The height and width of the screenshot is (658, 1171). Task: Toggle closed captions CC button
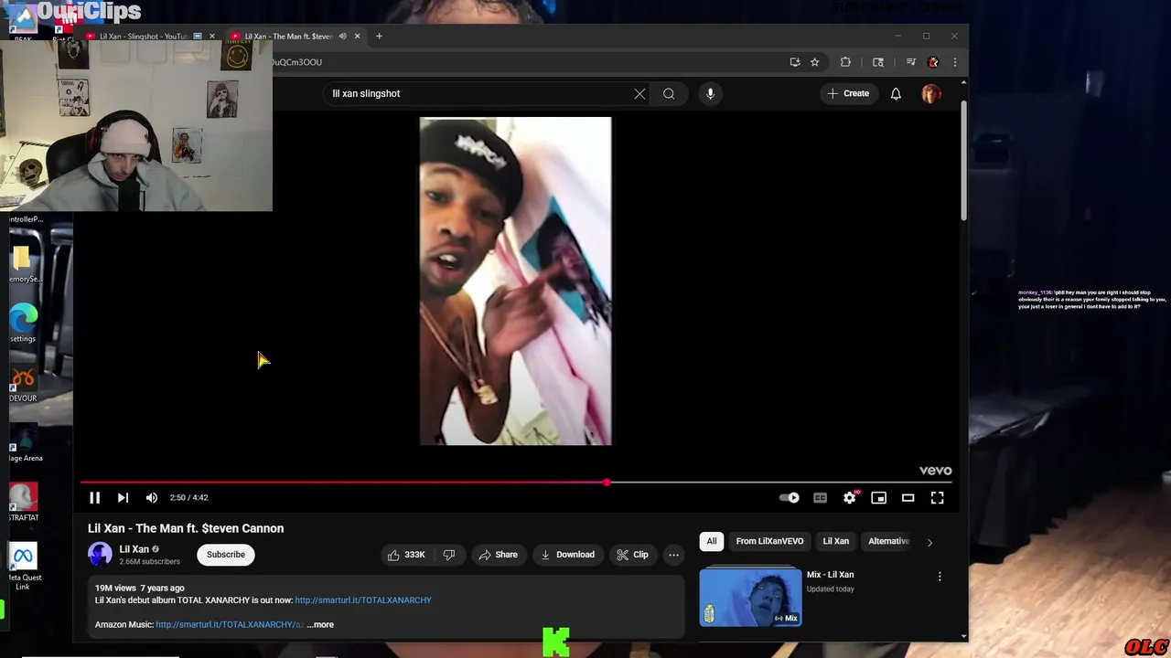pyautogui.click(x=820, y=497)
